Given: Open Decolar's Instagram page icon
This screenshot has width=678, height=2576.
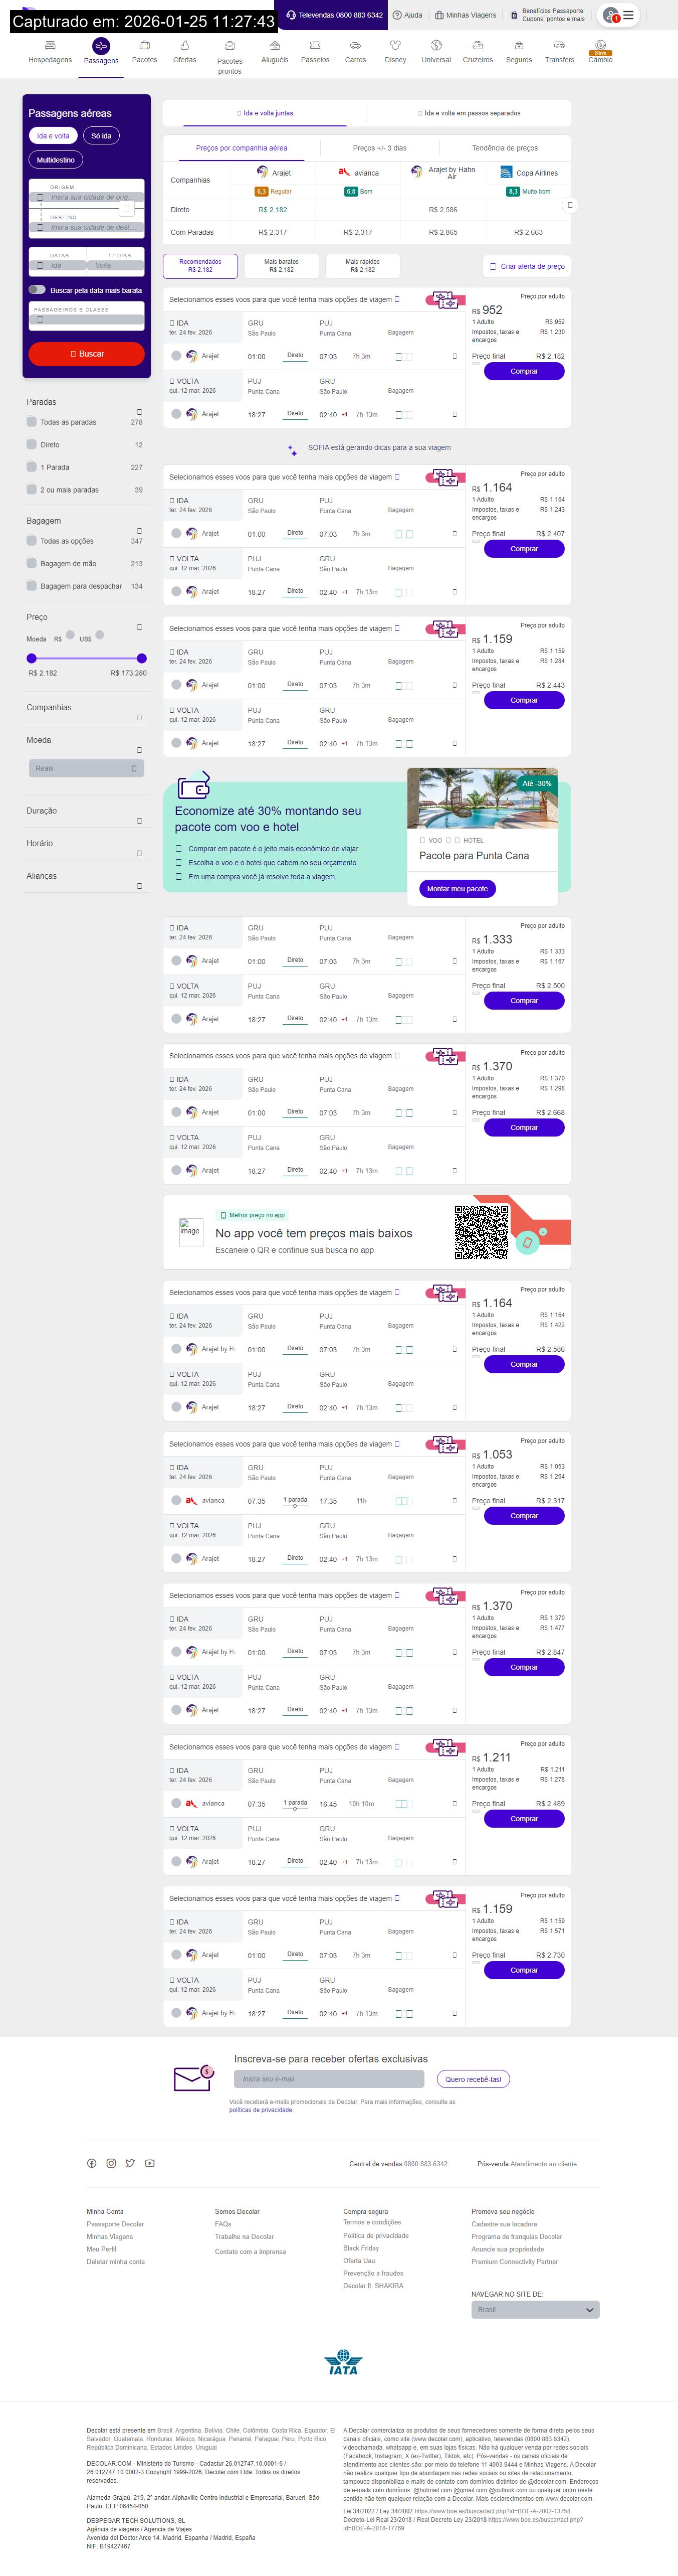Looking at the screenshot, I should tap(111, 2163).
